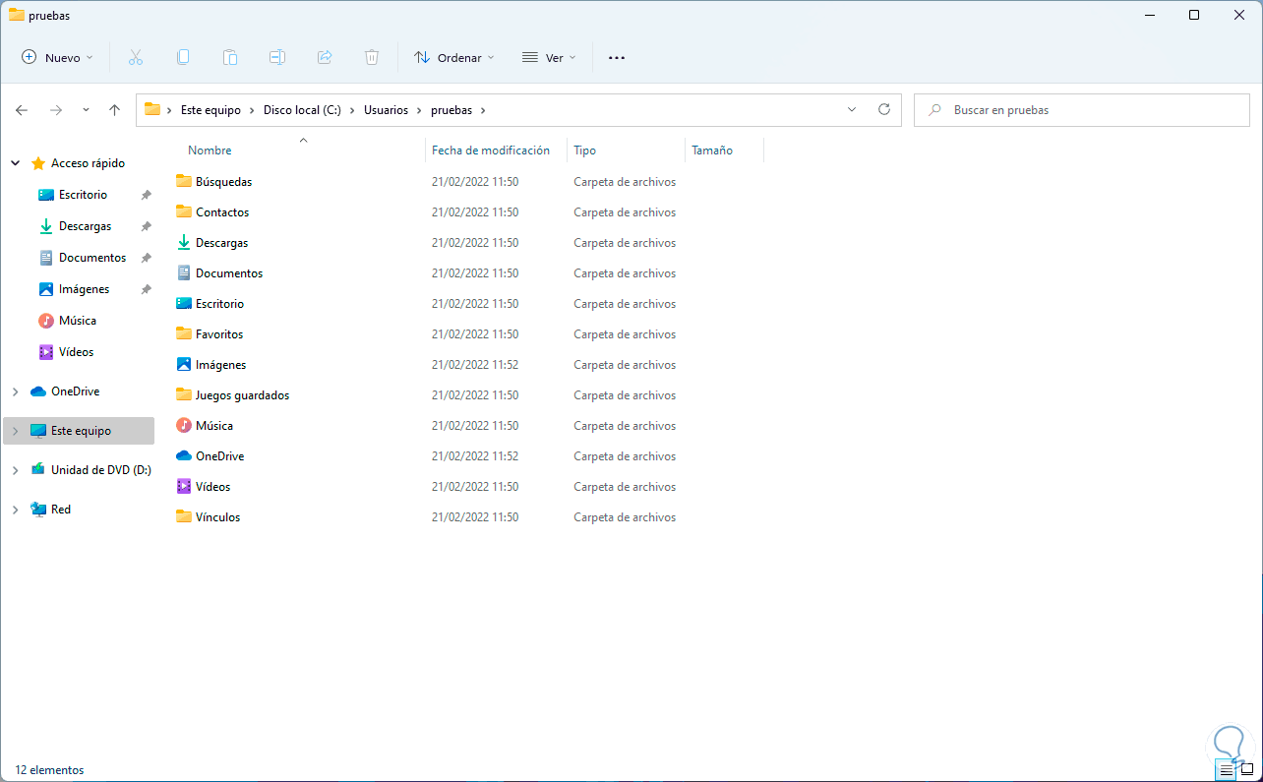Collapse the Acceso rápido tree node
The image size is (1263, 782).
15,163
